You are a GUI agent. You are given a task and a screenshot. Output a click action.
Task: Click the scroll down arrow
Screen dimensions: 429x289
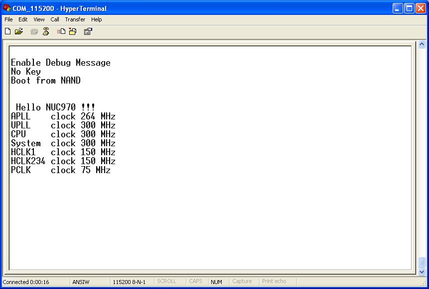(x=422, y=272)
